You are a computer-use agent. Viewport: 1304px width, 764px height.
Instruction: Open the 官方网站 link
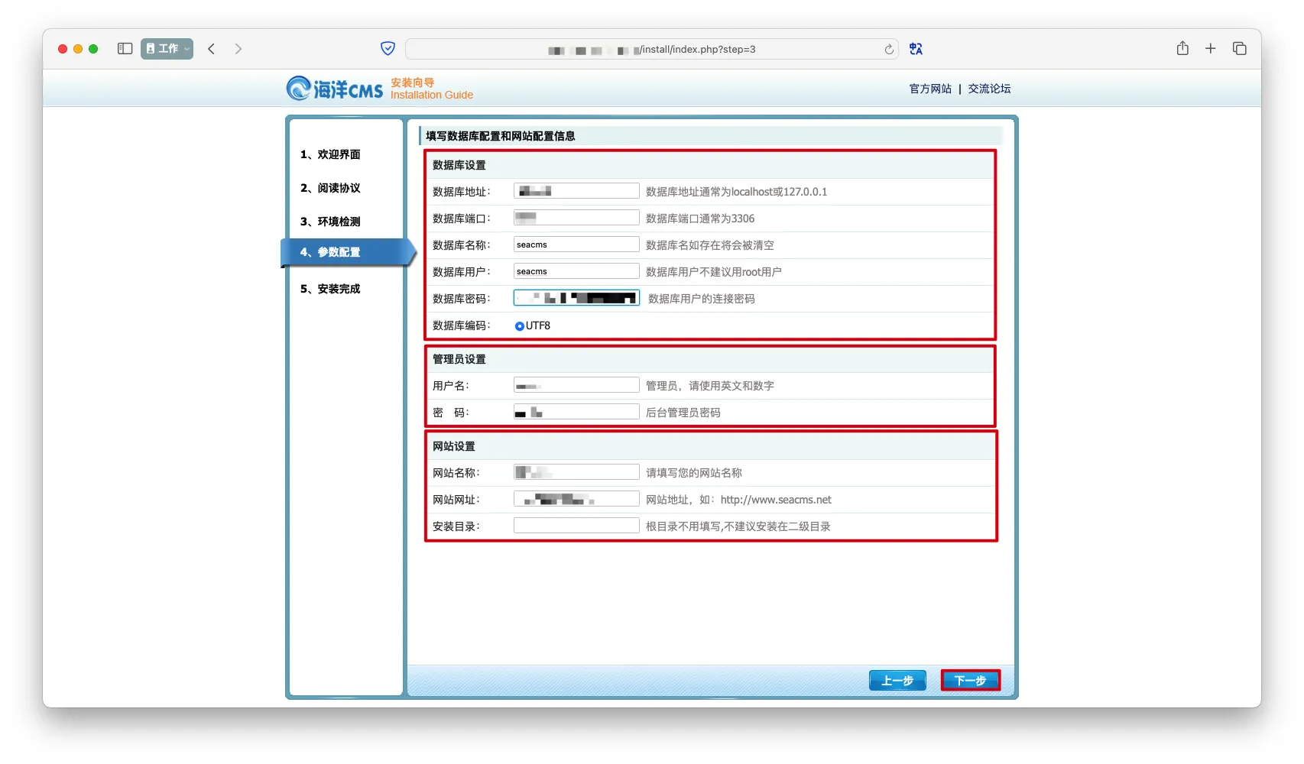point(930,89)
